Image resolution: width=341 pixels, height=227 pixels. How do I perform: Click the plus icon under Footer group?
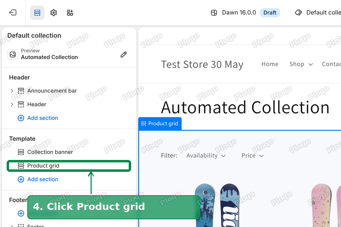click(x=21, y=213)
